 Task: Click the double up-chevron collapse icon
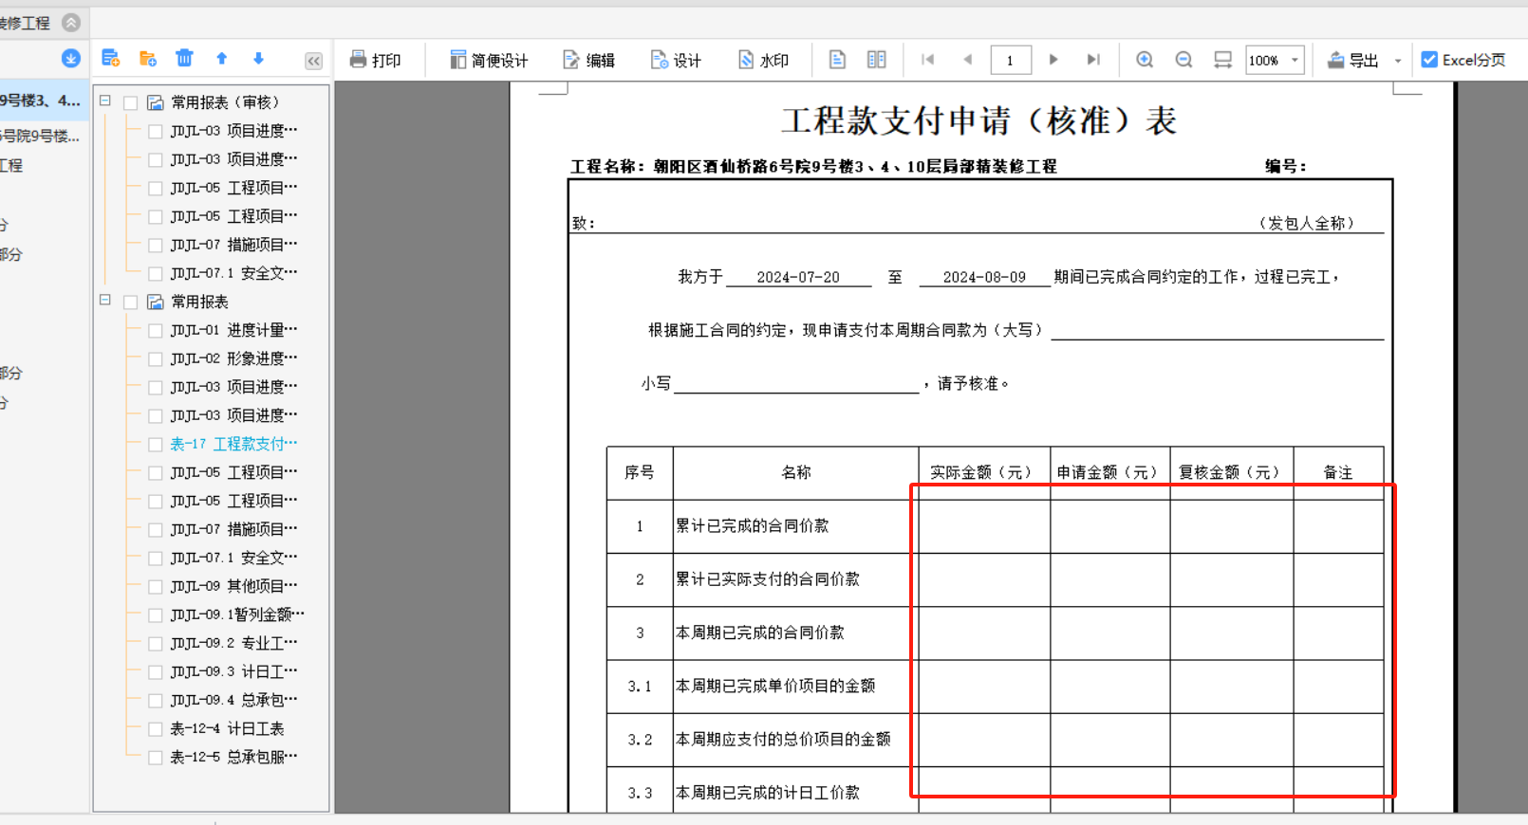pyautogui.click(x=71, y=22)
